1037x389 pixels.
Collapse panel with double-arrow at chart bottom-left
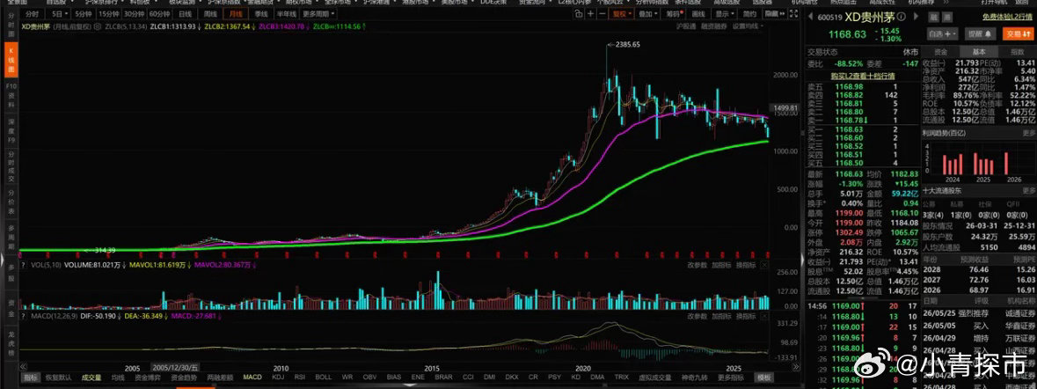(x=25, y=366)
